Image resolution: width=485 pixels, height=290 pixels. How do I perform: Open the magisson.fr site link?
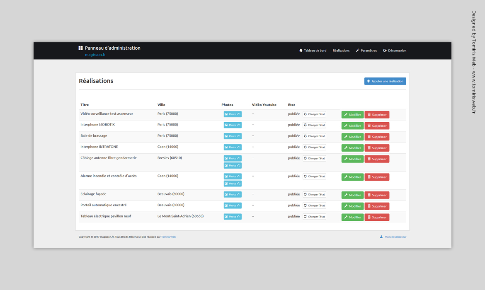(x=95, y=55)
